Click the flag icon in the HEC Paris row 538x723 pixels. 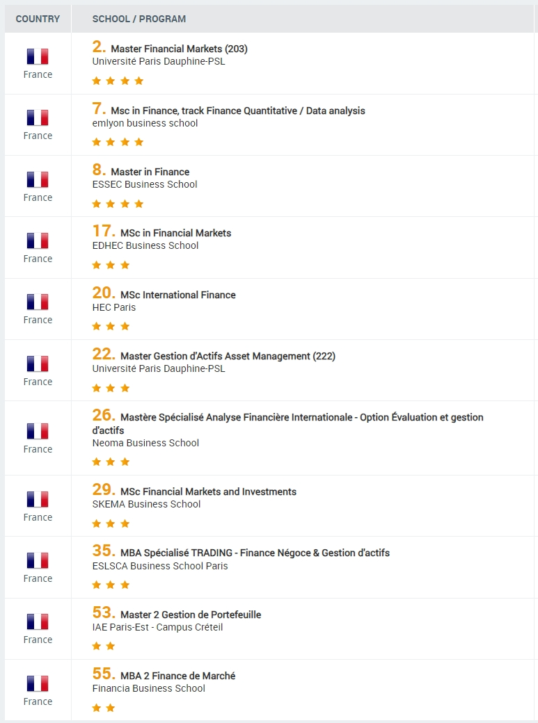(38, 302)
